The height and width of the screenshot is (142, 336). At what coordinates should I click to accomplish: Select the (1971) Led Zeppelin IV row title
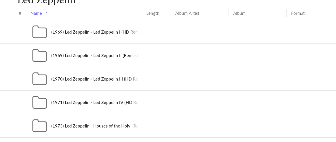click(95, 103)
